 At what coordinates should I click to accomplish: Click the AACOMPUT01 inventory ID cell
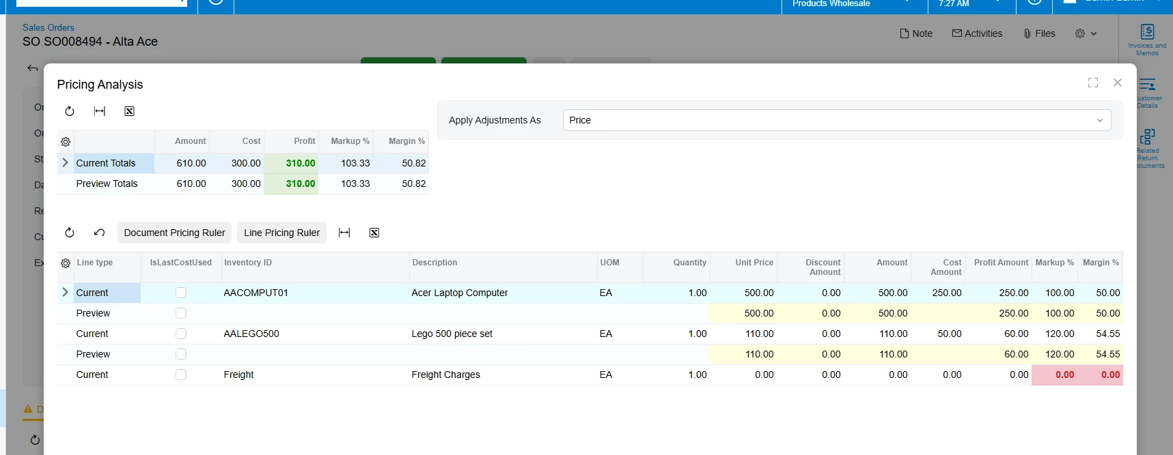tap(316, 293)
